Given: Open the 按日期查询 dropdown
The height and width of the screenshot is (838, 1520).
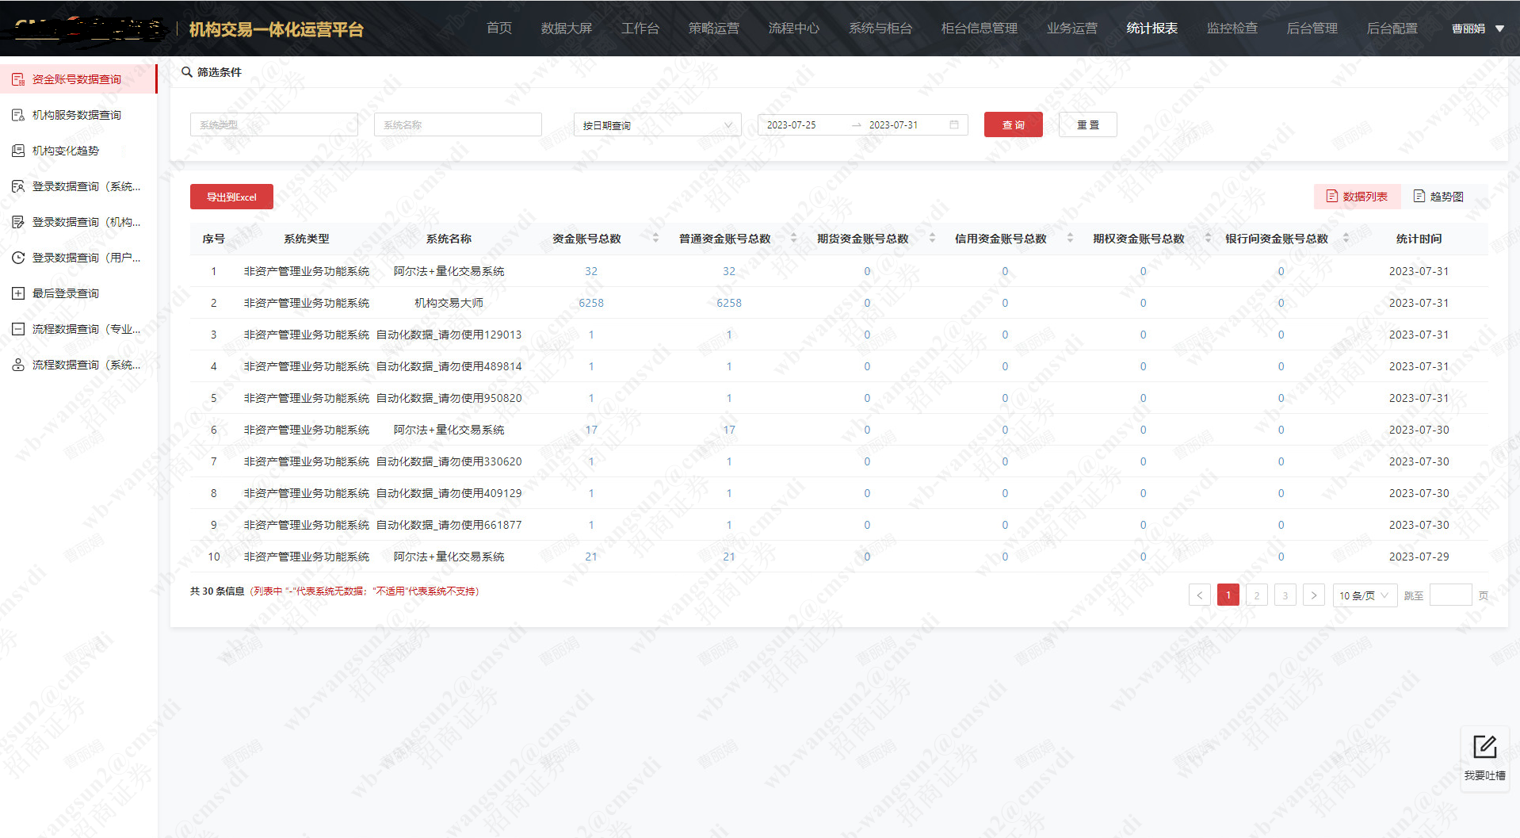Looking at the screenshot, I should click(x=658, y=124).
